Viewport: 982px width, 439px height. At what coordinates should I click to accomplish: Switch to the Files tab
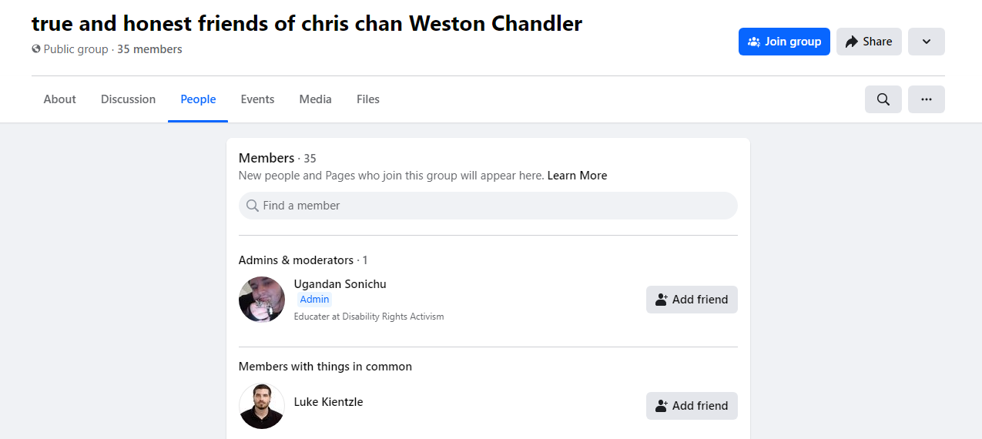pos(368,99)
